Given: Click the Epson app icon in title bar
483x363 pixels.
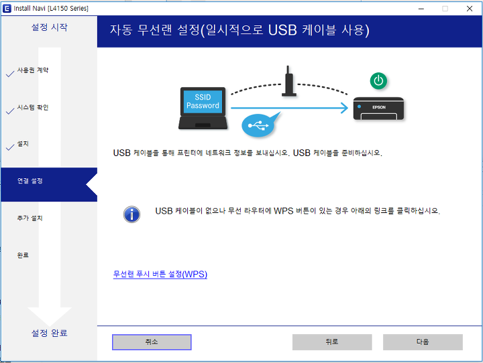Looking at the screenshot, I should click(7, 8).
